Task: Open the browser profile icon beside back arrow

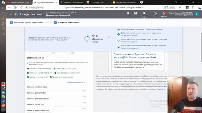Action: pyautogui.click(x=15, y=8)
